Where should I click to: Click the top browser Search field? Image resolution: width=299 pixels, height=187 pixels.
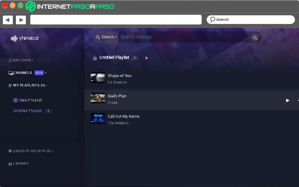[250, 19]
